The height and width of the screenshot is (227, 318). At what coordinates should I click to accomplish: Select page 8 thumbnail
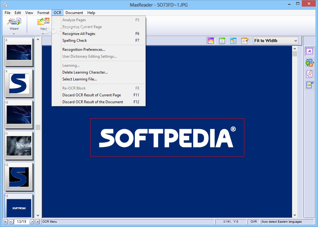19,52
